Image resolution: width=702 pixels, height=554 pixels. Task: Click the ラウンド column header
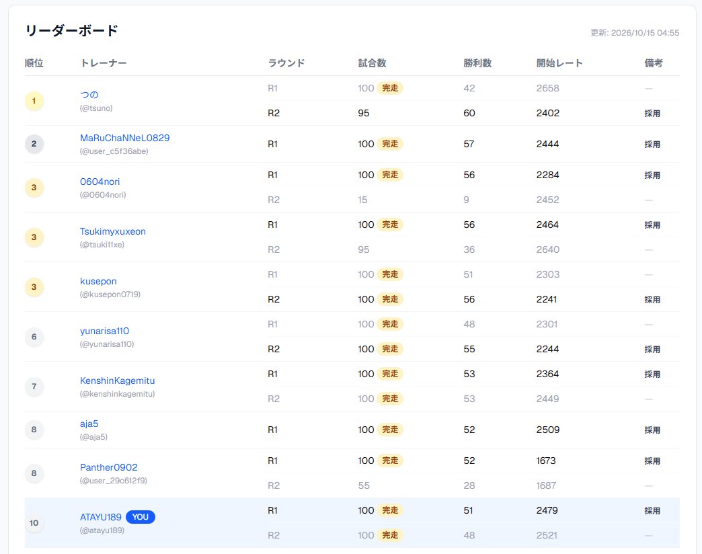(x=286, y=63)
